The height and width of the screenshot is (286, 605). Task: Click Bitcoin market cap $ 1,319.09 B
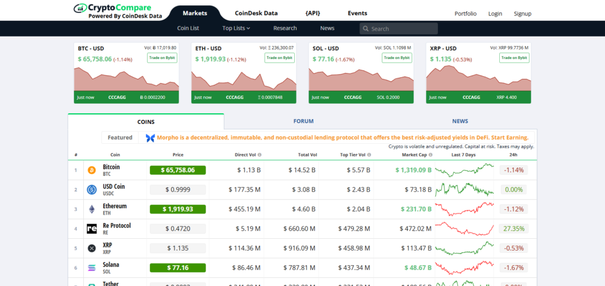(414, 170)
